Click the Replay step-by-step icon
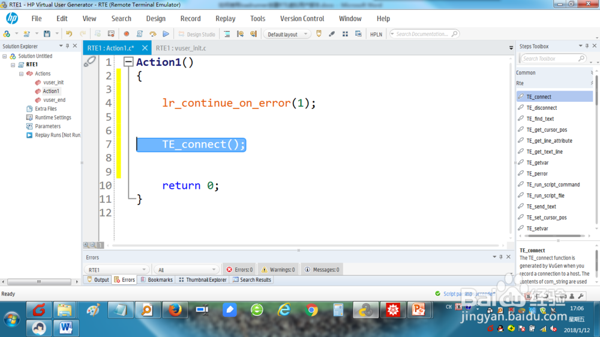 point(152,34)
